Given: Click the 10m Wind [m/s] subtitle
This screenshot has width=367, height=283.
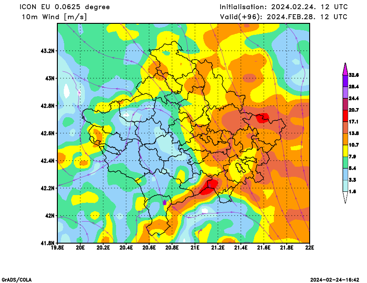Looking at the screenshot, I should coord(54,17).
